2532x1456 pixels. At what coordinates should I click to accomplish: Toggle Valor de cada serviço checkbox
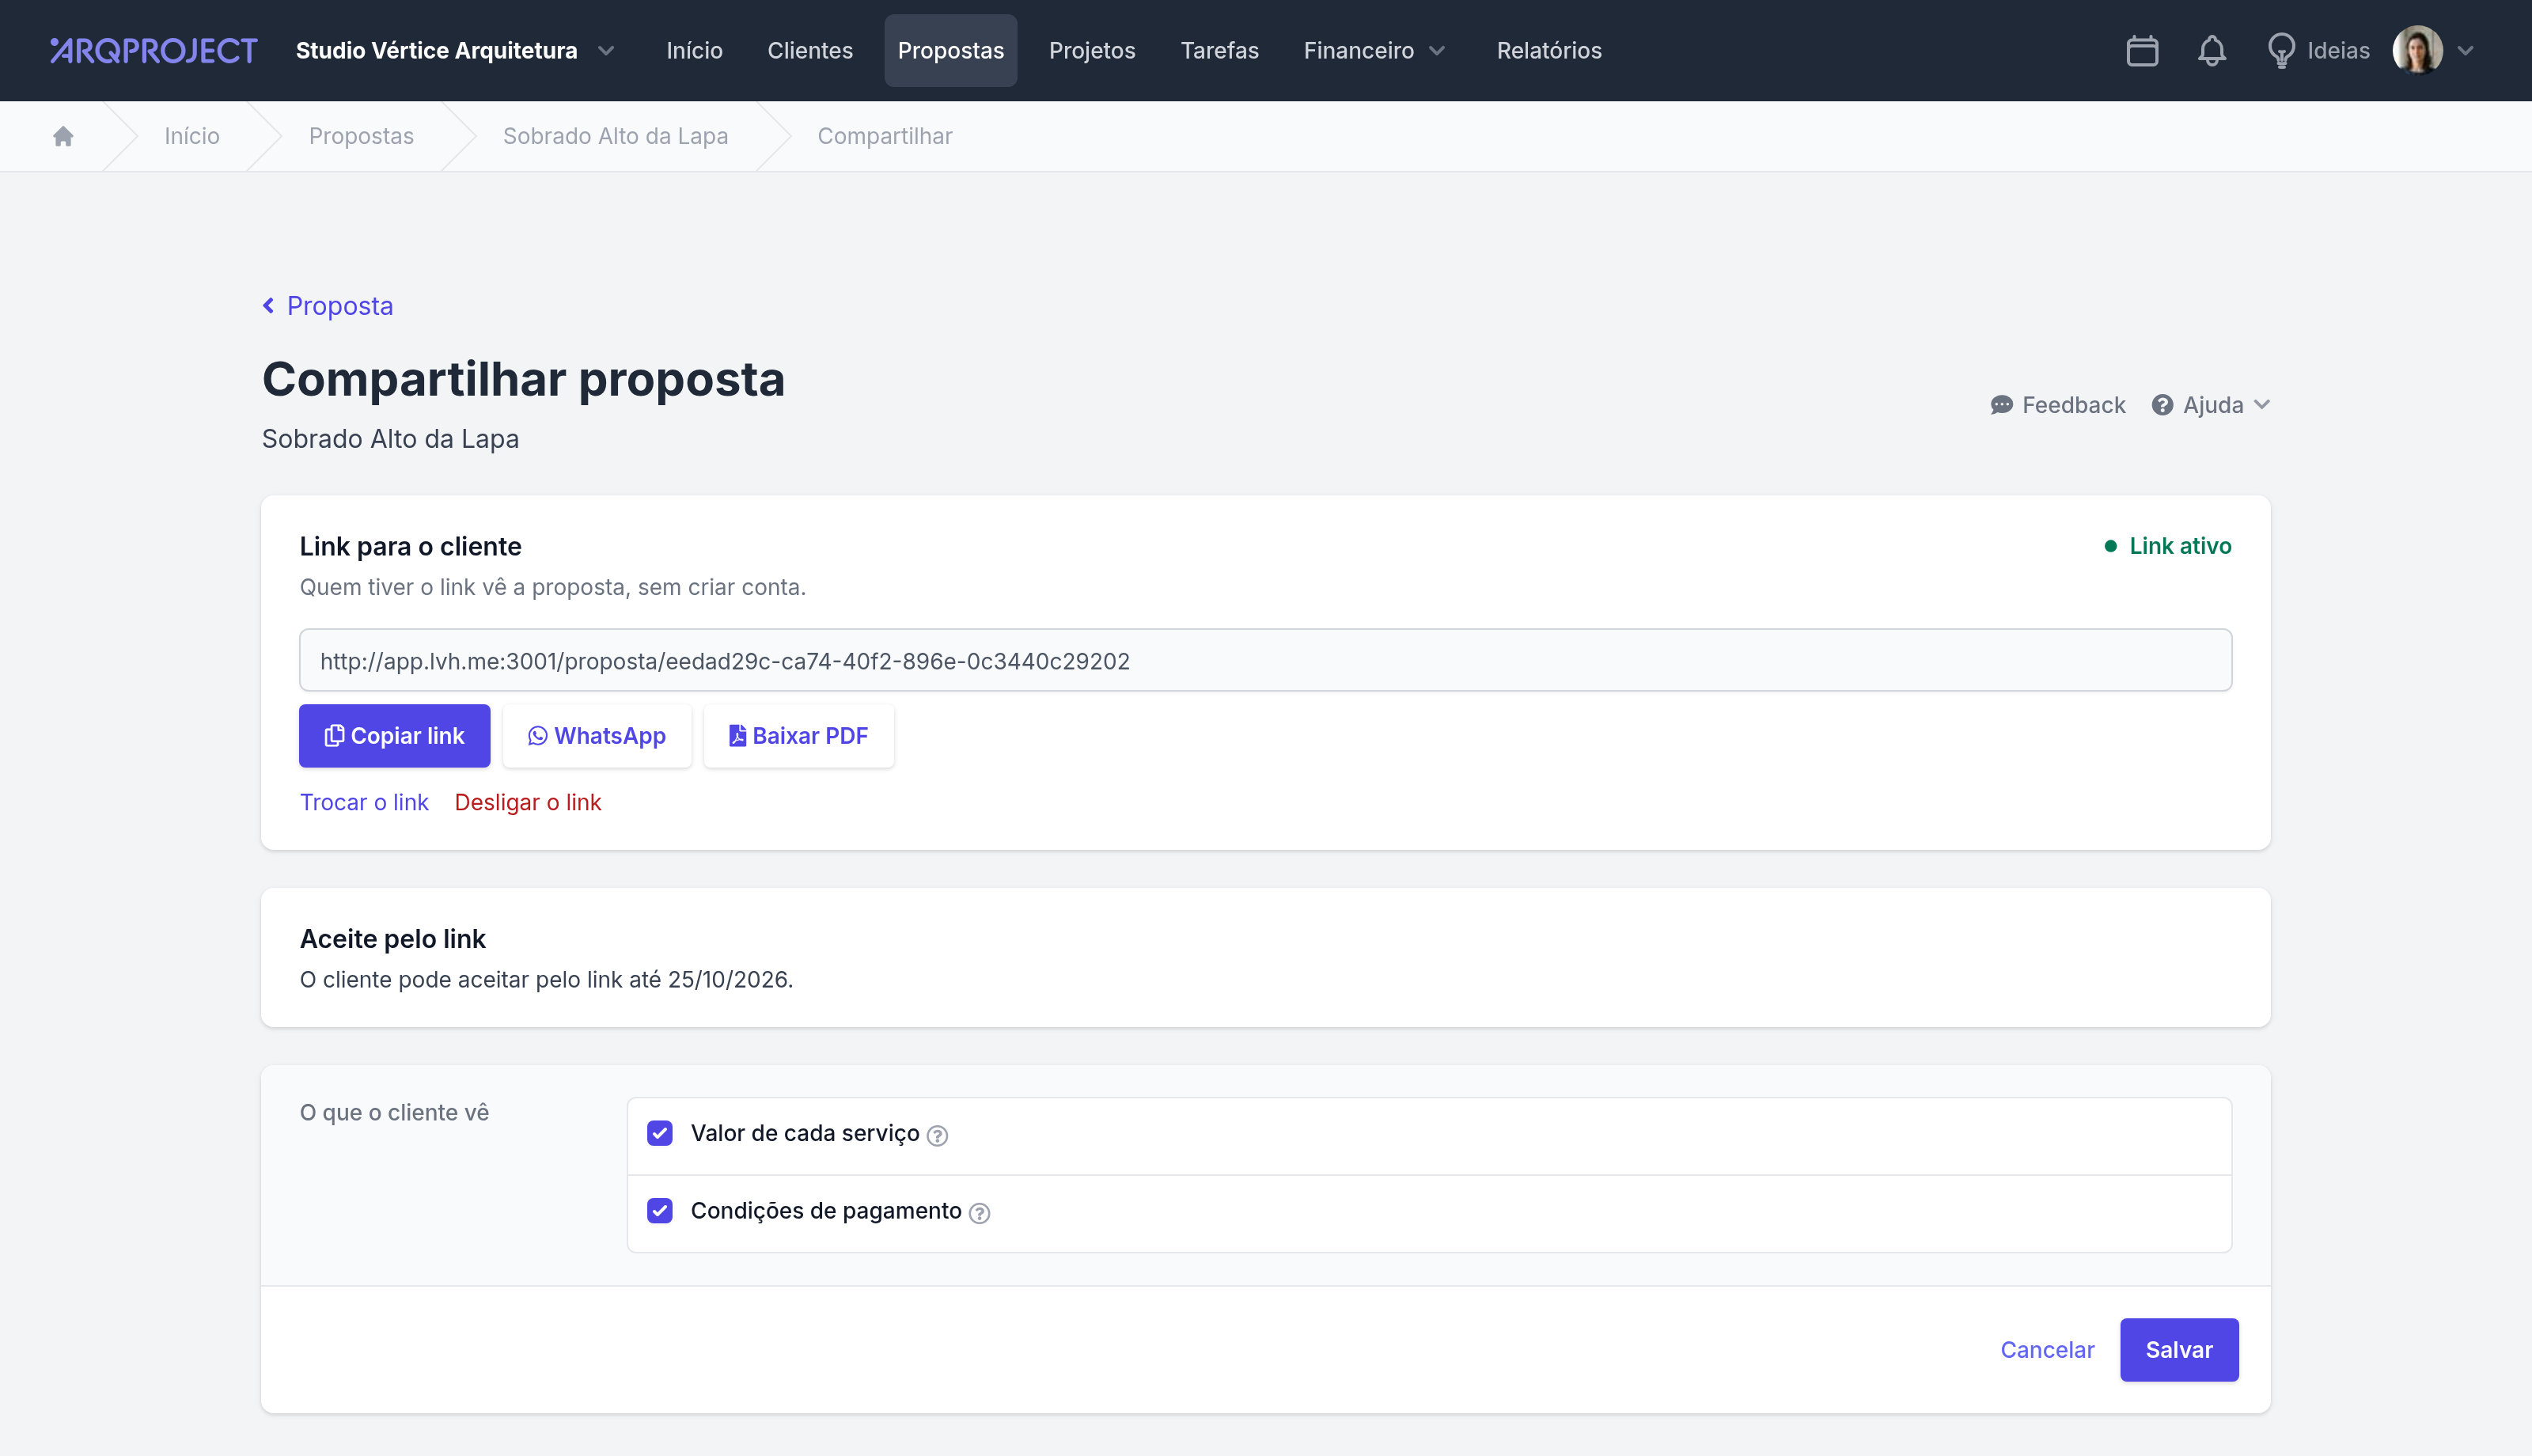660,1133
